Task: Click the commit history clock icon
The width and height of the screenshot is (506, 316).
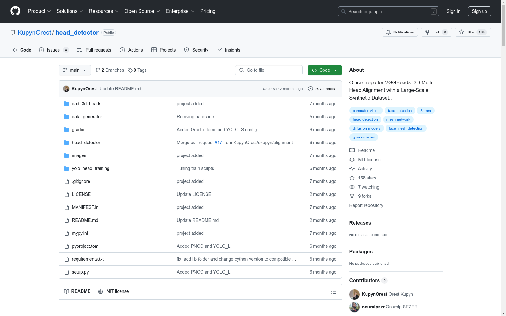Action: [311, 89]
